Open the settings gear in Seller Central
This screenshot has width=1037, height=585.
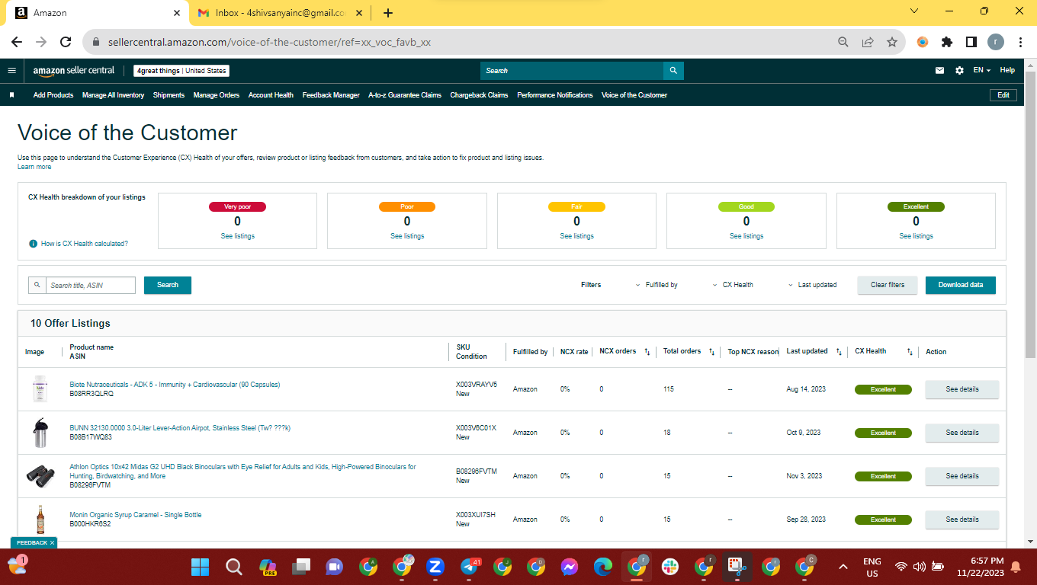[x=959, y=71]
